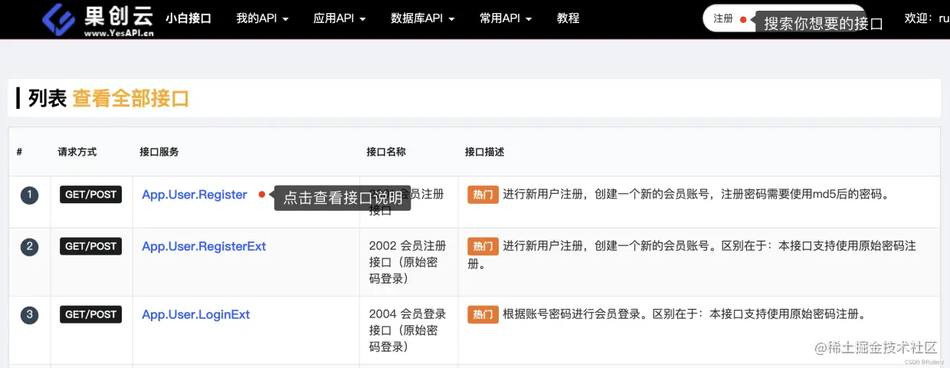Expand the 我的API dropdown
The height and width of the screenshot is (368, 950).
tap(262, 18)
